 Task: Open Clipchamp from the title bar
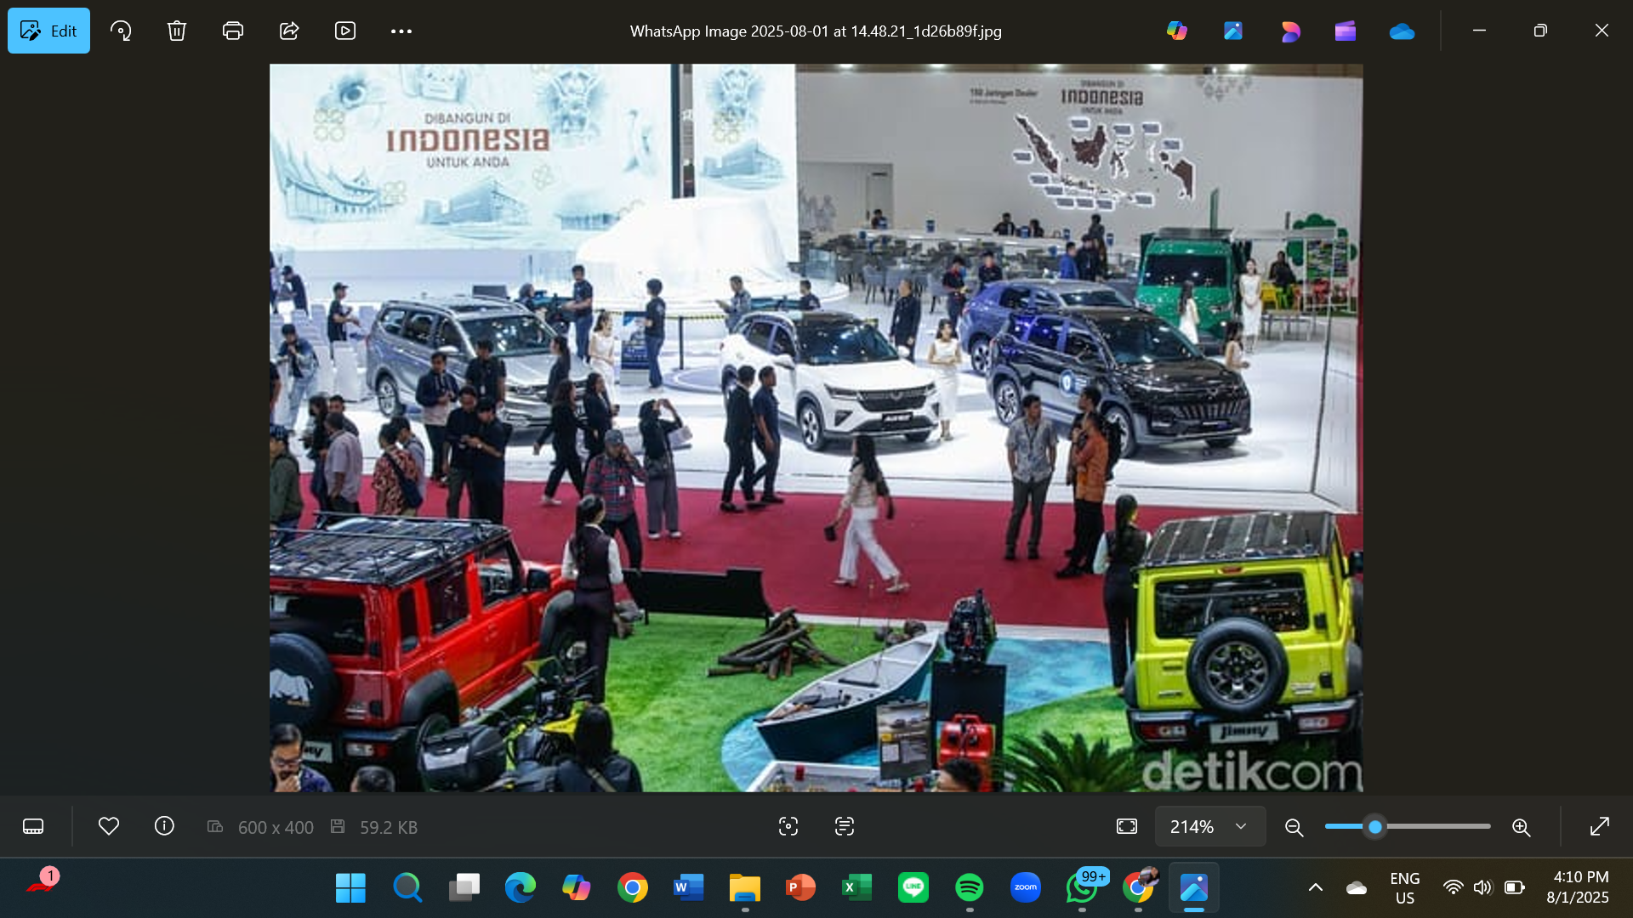click(x=1346, y=31)
